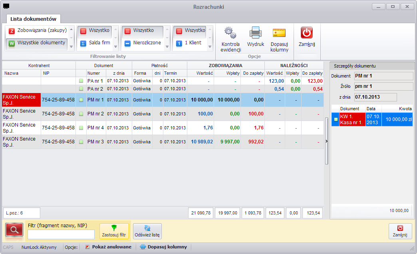Screen dimensions: 417x254
Task: Collapse the details panel splitter arrow
Action: [x=327, y=141]
